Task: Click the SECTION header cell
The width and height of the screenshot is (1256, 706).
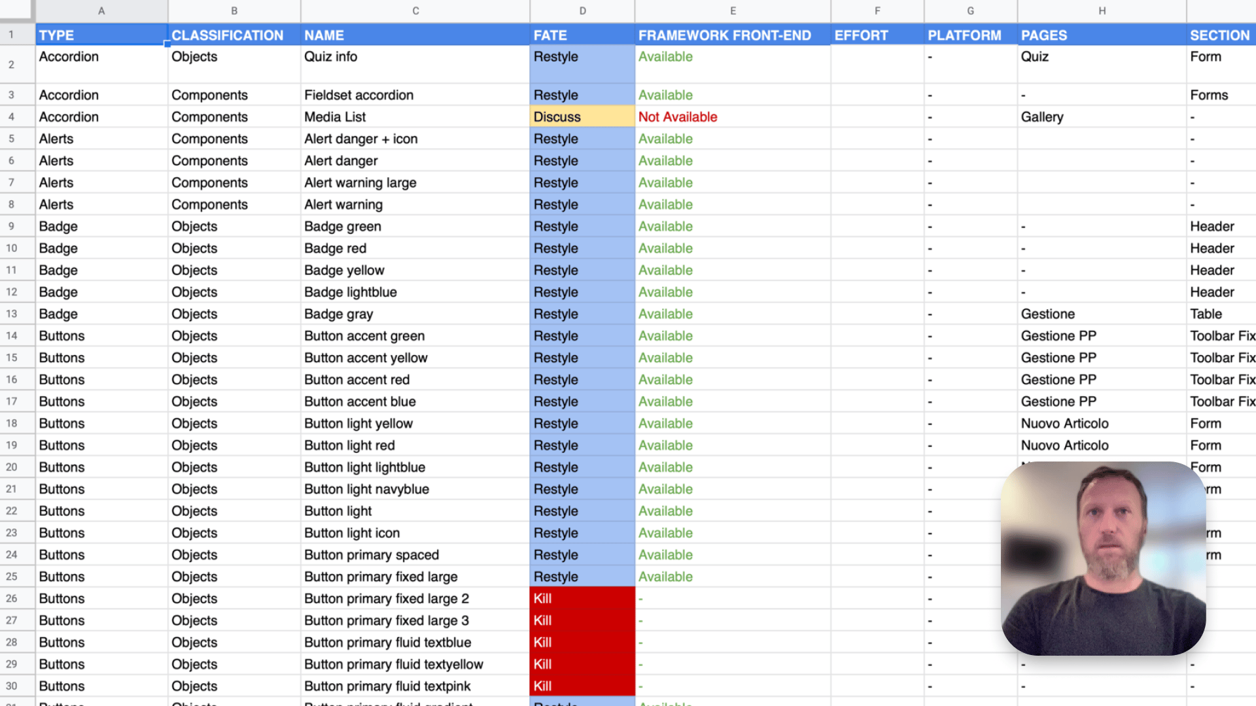Action: [x=1221, y=35]
